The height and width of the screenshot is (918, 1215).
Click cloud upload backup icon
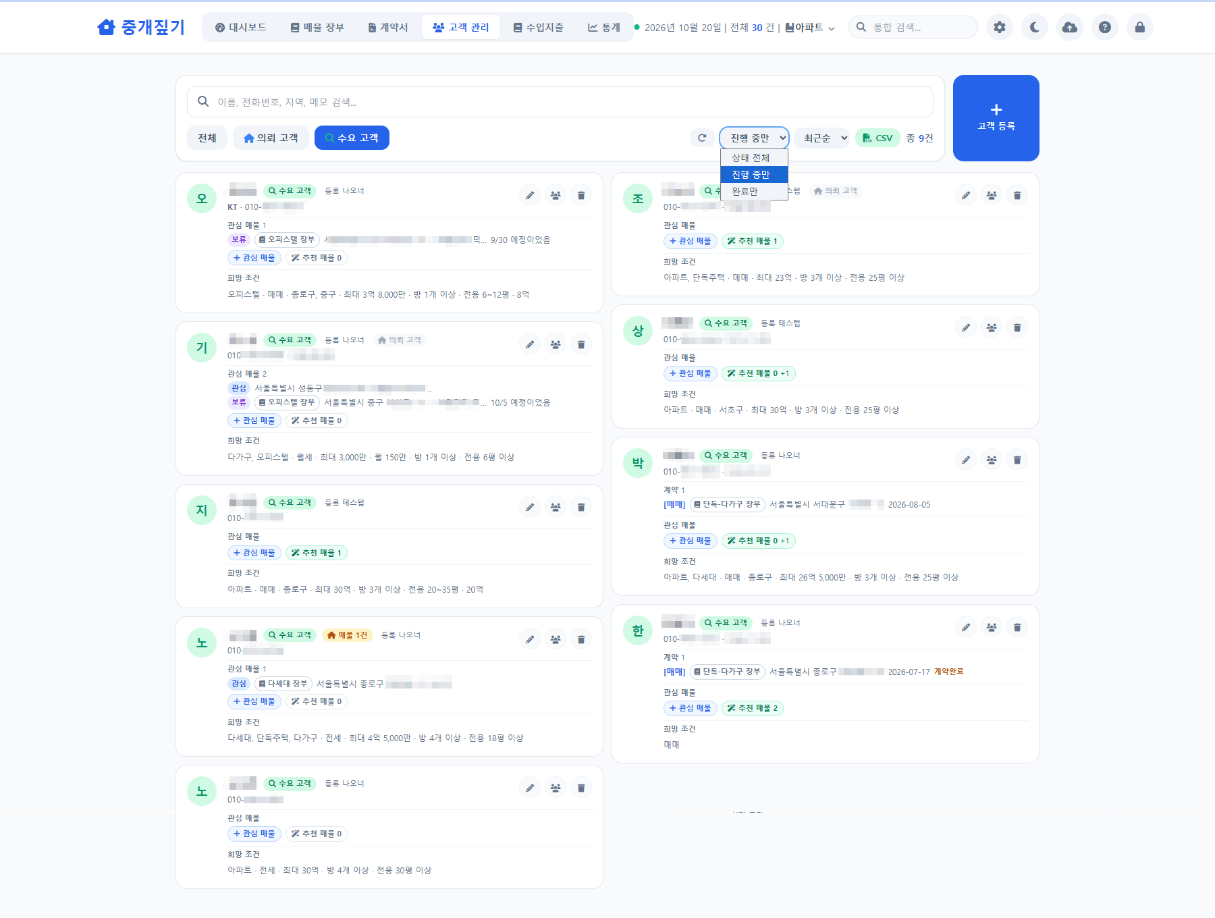[x=1070, y=27]
